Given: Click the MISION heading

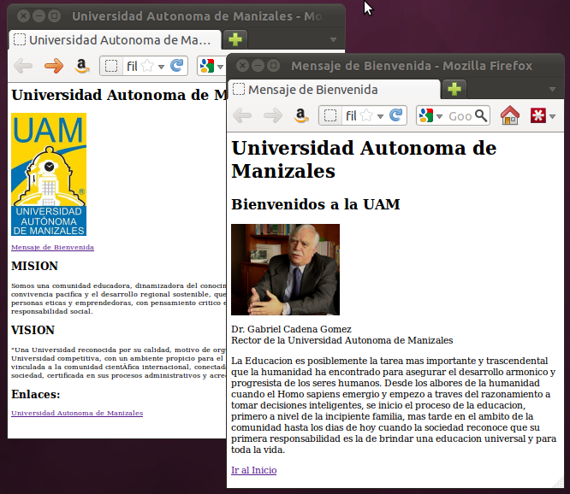Looking at the screenshot, I should point(34,266).
